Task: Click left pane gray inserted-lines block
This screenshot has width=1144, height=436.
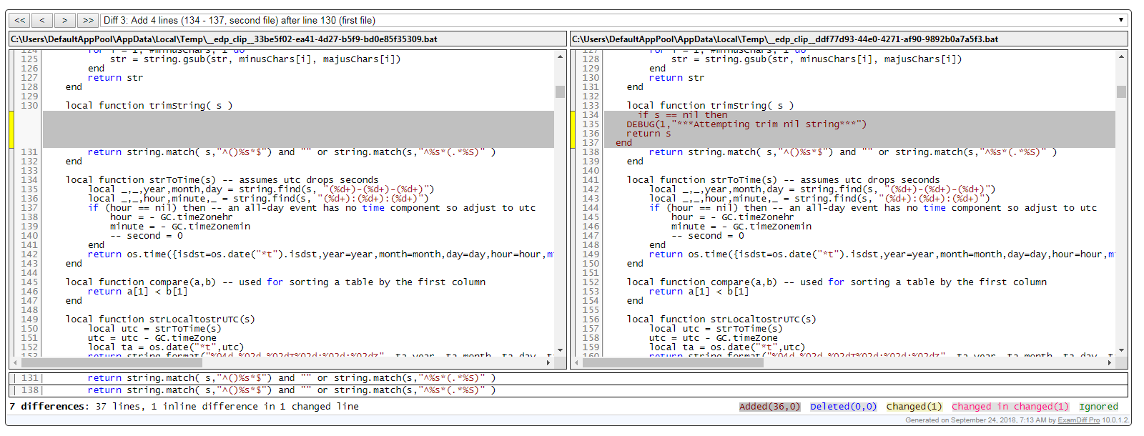Action: coord(298,129)
